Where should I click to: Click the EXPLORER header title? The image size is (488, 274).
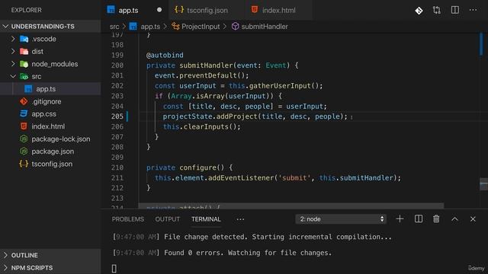[26, 10]
